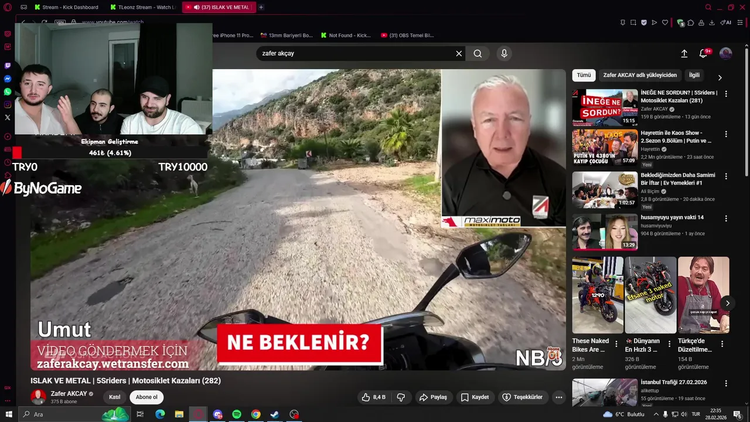Viewport: 750px width, 422px height.
Task: Open the Opera menu logo
Action: [8, 7]
